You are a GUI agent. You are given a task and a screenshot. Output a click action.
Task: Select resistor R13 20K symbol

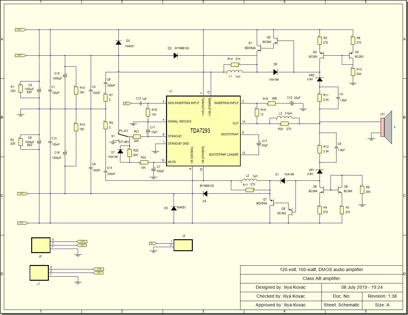pyautogui.click(x=353, y=72)
